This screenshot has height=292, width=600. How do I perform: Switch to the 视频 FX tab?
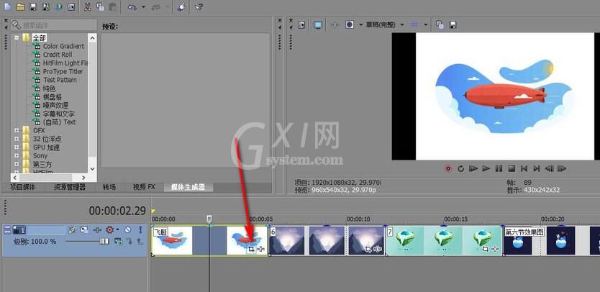[x=144, y=187]
